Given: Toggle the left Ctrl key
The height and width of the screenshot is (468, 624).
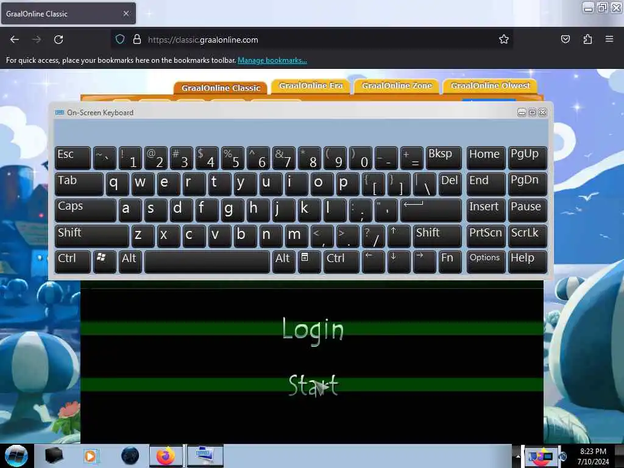Looking at the screenshot, I should pos(73,262).
